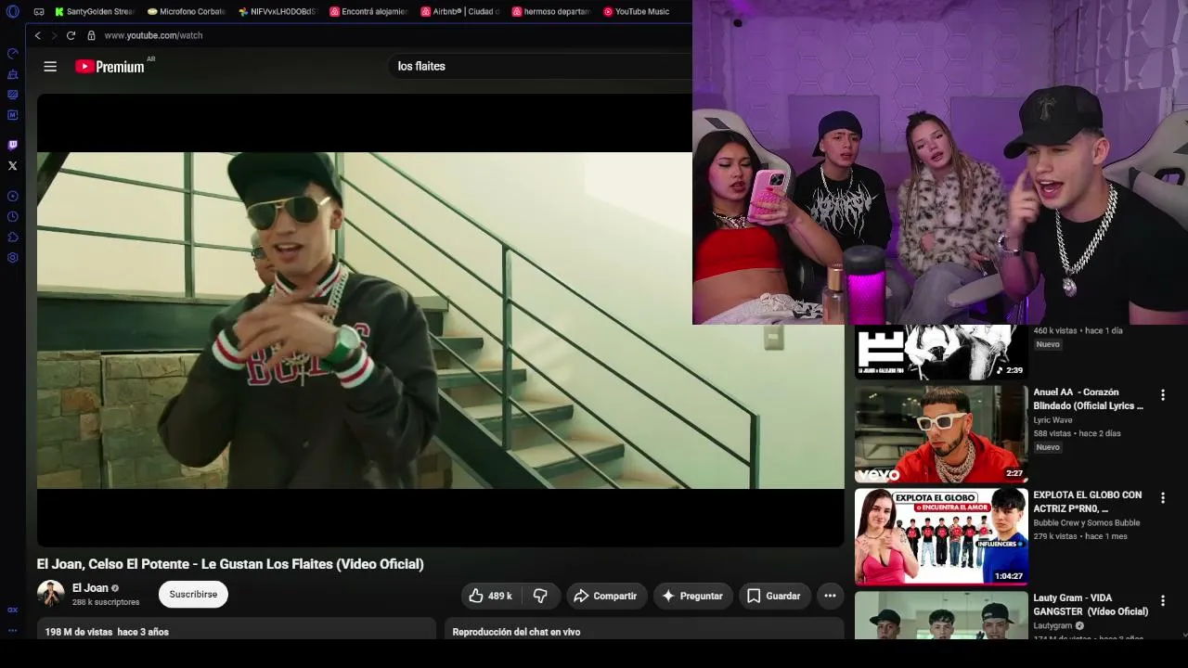Image resolution: width=1188 pixels, height=668 pixels.
Task: Open options for EXPLOTA EL GLOBO video
Action: click(x=1162, y=498)
